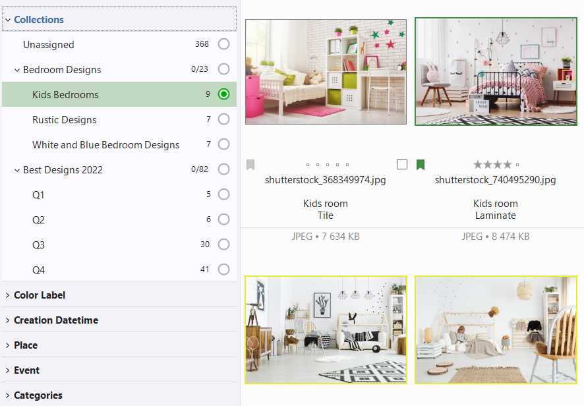The image size is (584, 406).
Task: Select the pink kids room thumbnail with brick wall
Action: pos(326,71)
